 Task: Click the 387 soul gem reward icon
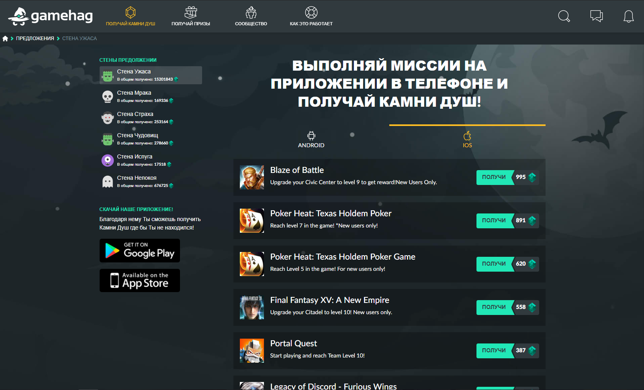[x=532, y=351]
